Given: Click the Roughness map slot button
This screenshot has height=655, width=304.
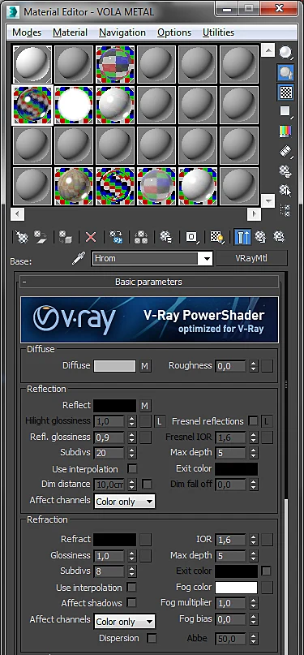Looking at the screenshot, I should (267, 366).
